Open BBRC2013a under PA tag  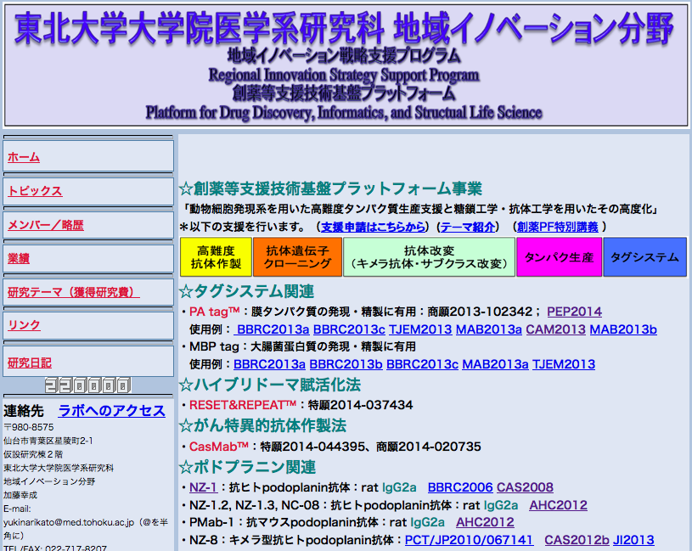click(272, 329)
